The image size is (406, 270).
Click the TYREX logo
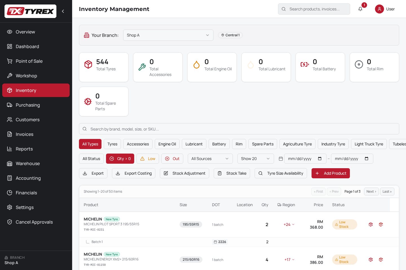coord(30,11)
